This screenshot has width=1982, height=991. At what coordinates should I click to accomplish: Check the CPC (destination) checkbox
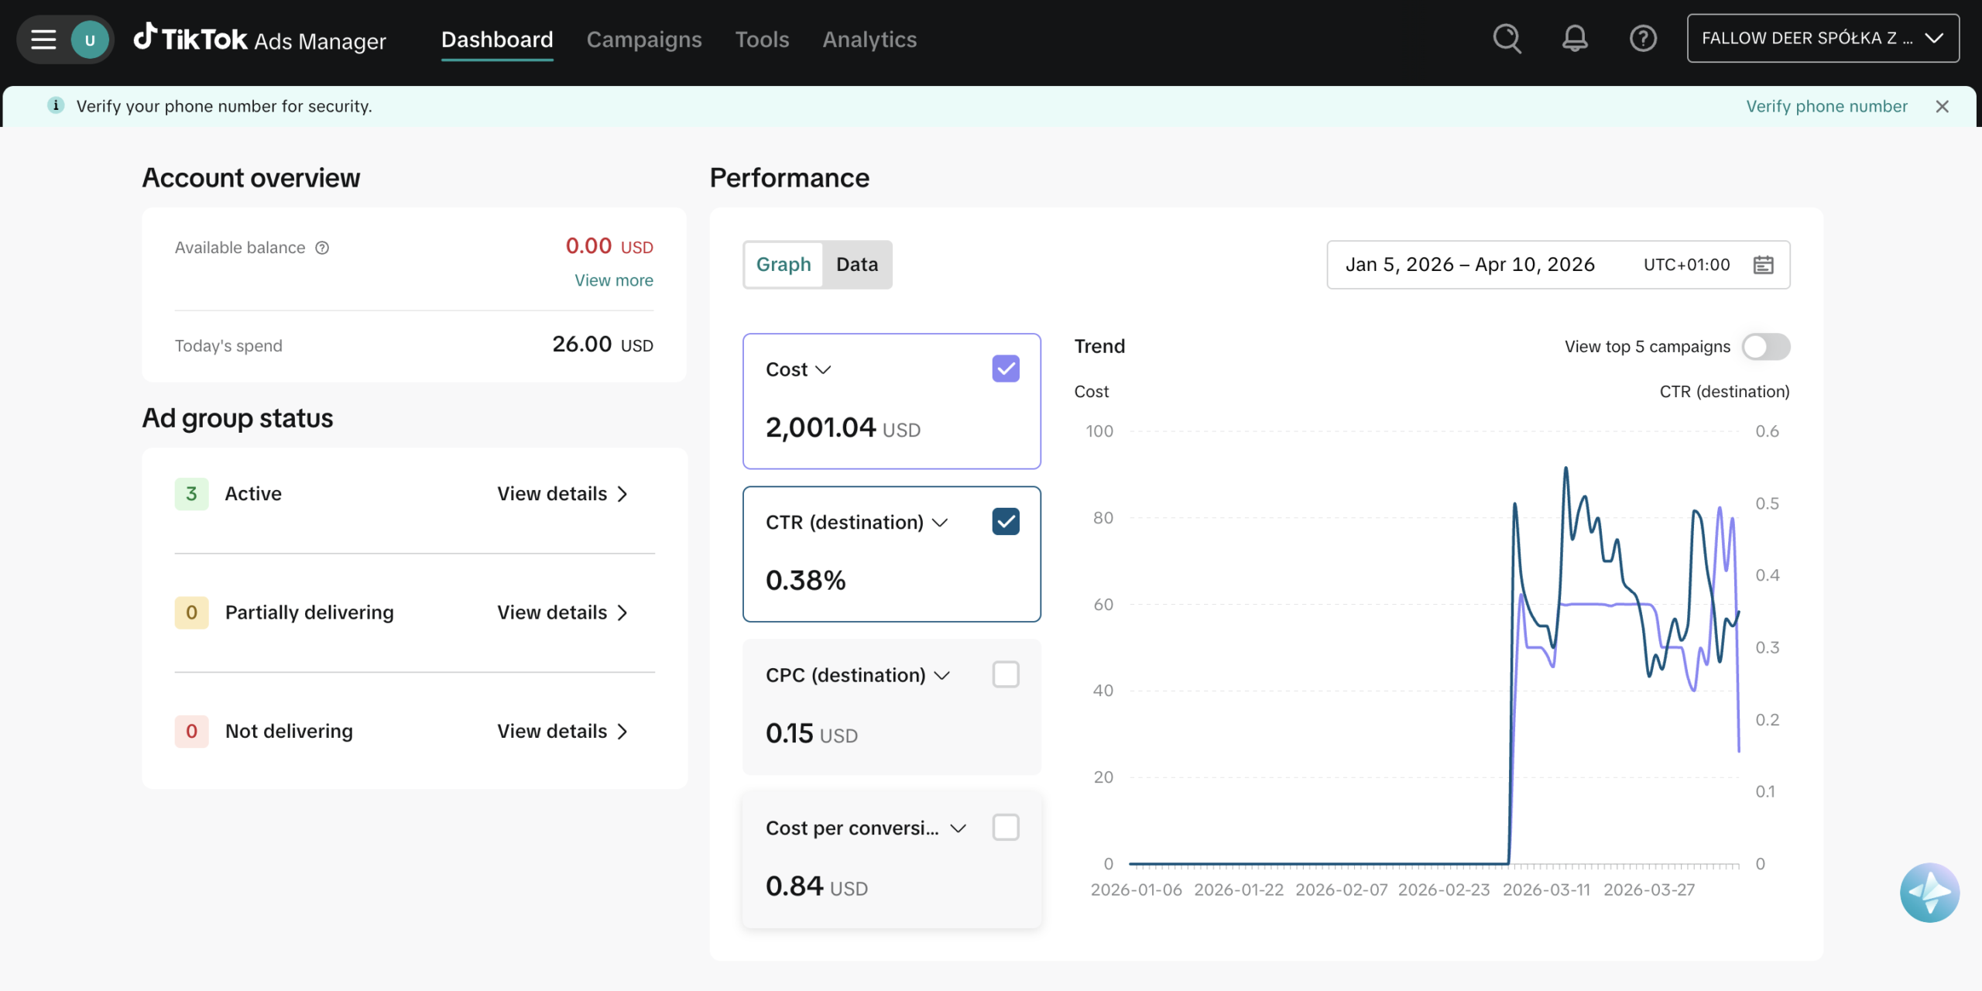click(1005, 675)
